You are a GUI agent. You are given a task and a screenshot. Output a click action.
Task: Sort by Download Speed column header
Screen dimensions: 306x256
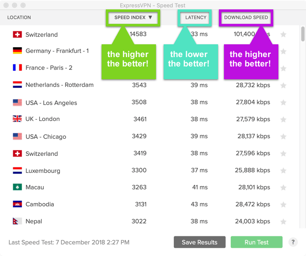(246, 18)
